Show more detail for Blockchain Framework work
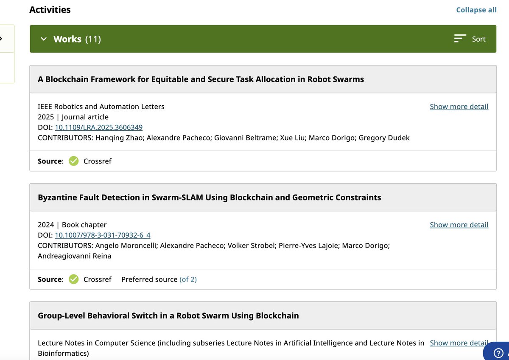 pos(459,107)
